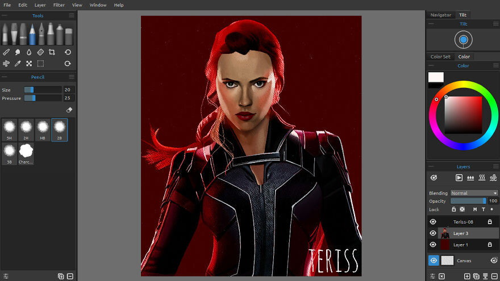
Task: Select the blue Pencil tool
Action: [x=32, y=34]
